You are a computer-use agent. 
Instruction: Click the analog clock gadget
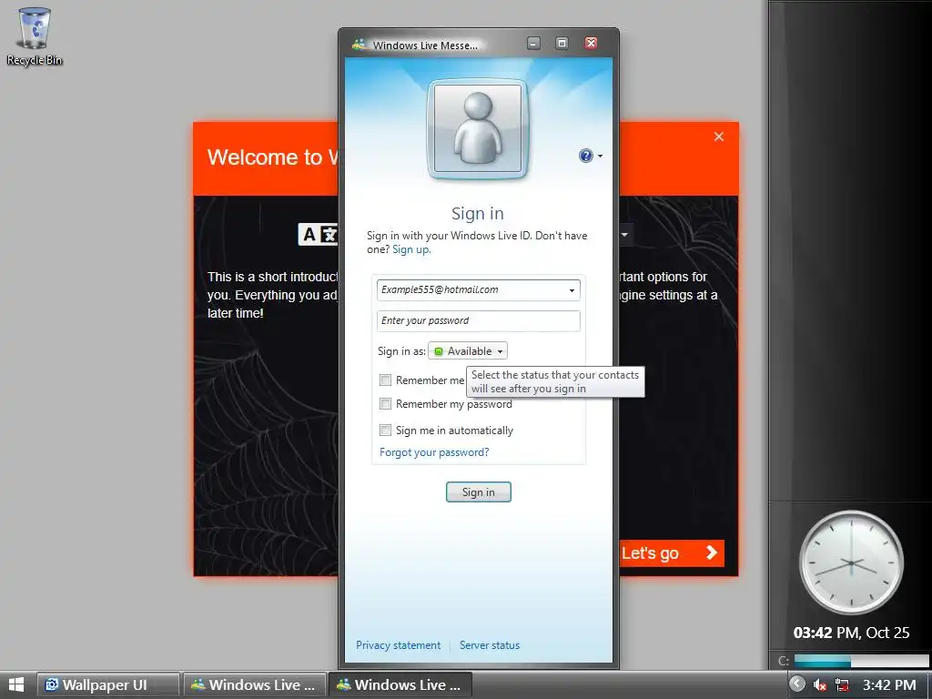(851, 562)
